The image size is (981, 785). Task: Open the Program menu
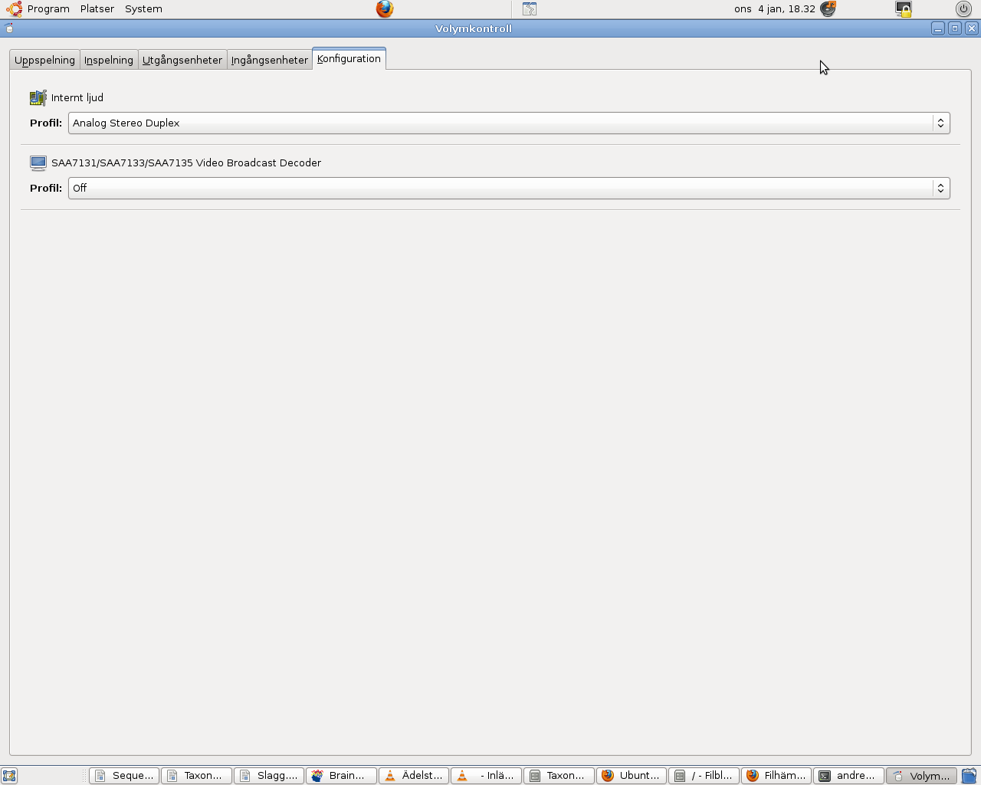tap(48, 9)
